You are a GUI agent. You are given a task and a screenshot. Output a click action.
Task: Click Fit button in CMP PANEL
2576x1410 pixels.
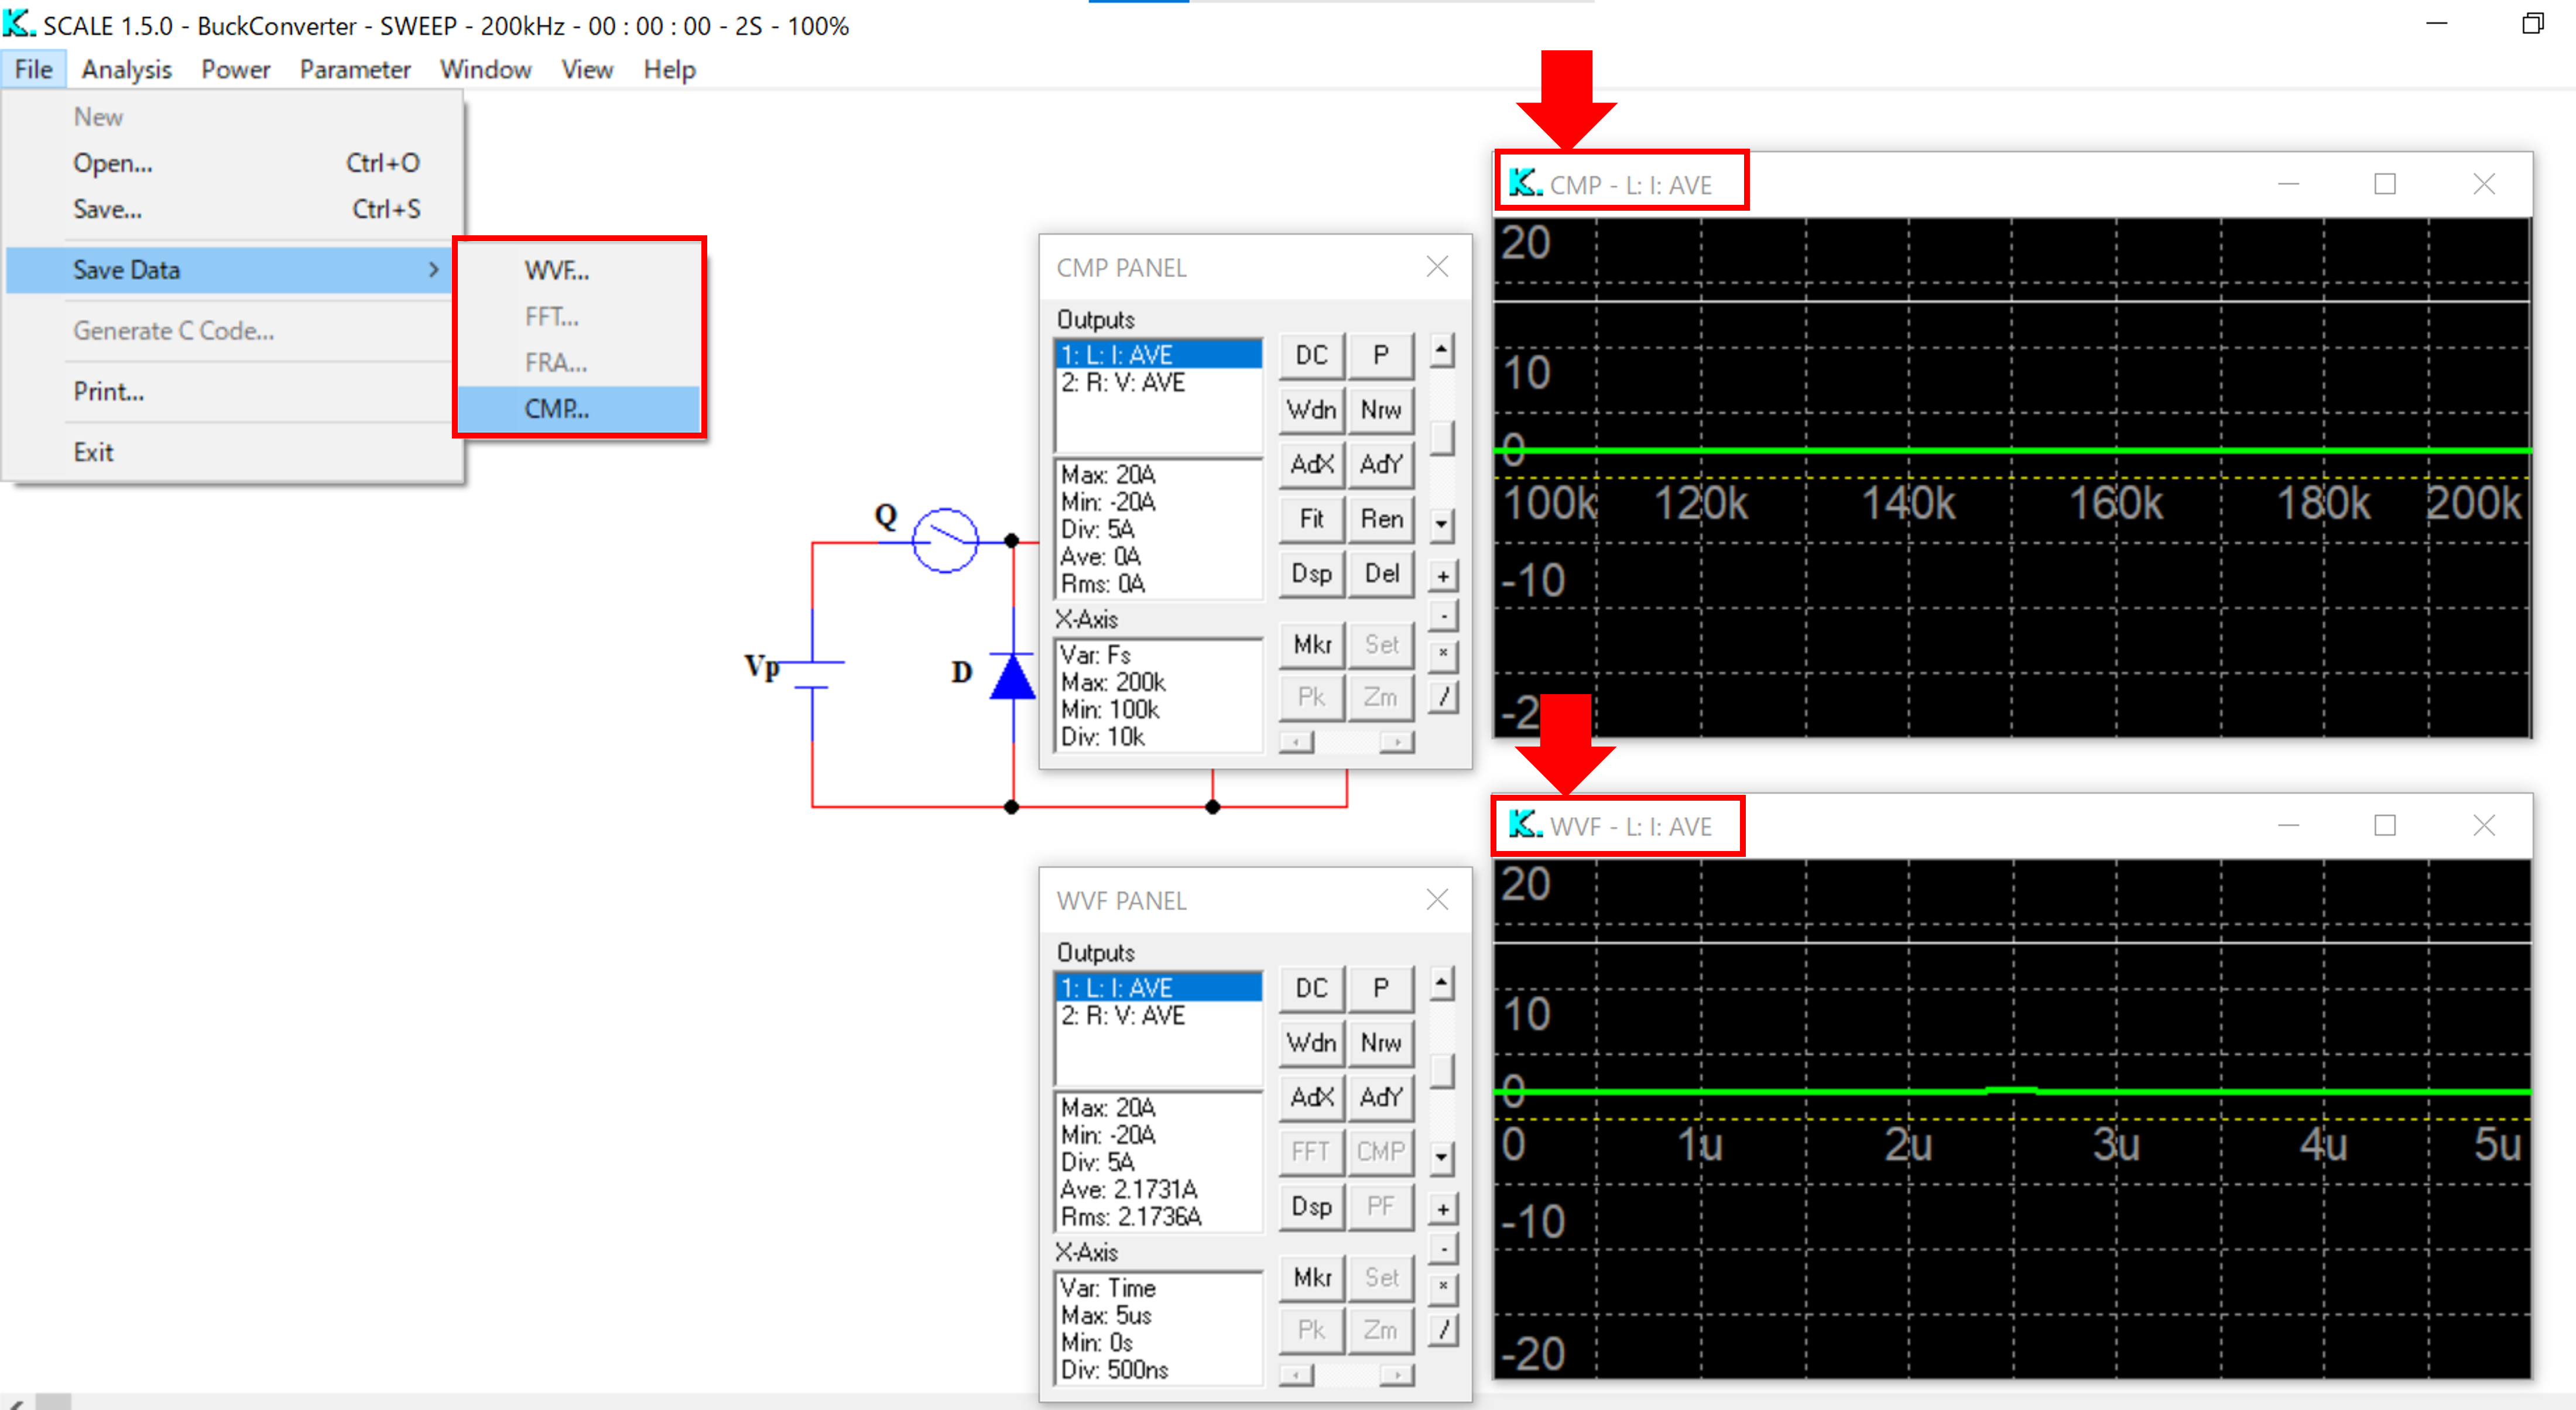point(1311,519)
